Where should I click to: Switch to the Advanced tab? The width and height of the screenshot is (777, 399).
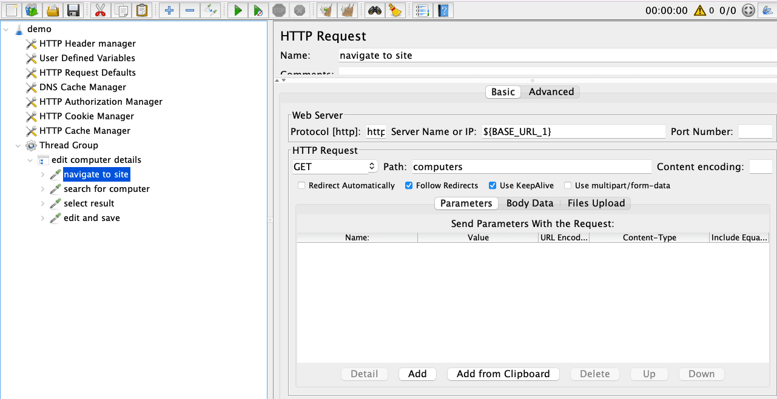[551, 92]
